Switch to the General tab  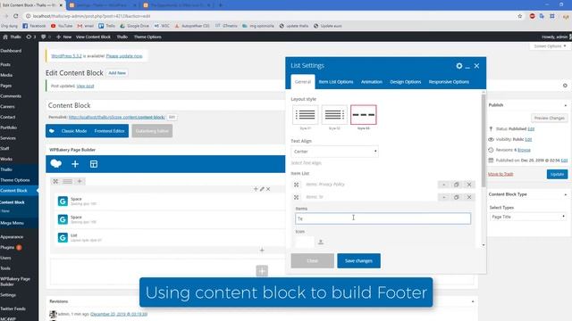click(303, 82)
